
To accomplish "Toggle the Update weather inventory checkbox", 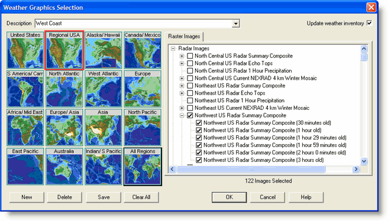I will click(370, 23).
